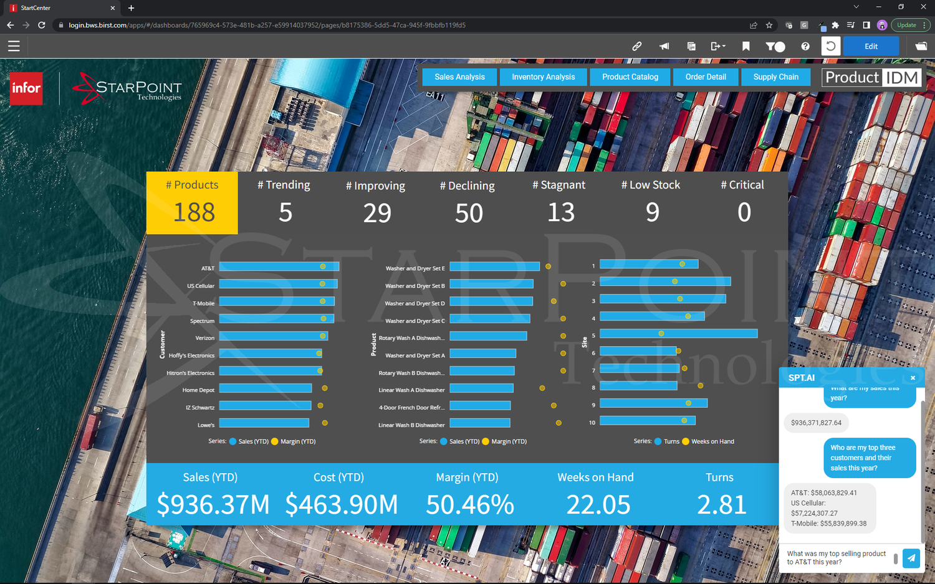
Task: Send the SPT.AI chat message
Action: coord(911,558)
